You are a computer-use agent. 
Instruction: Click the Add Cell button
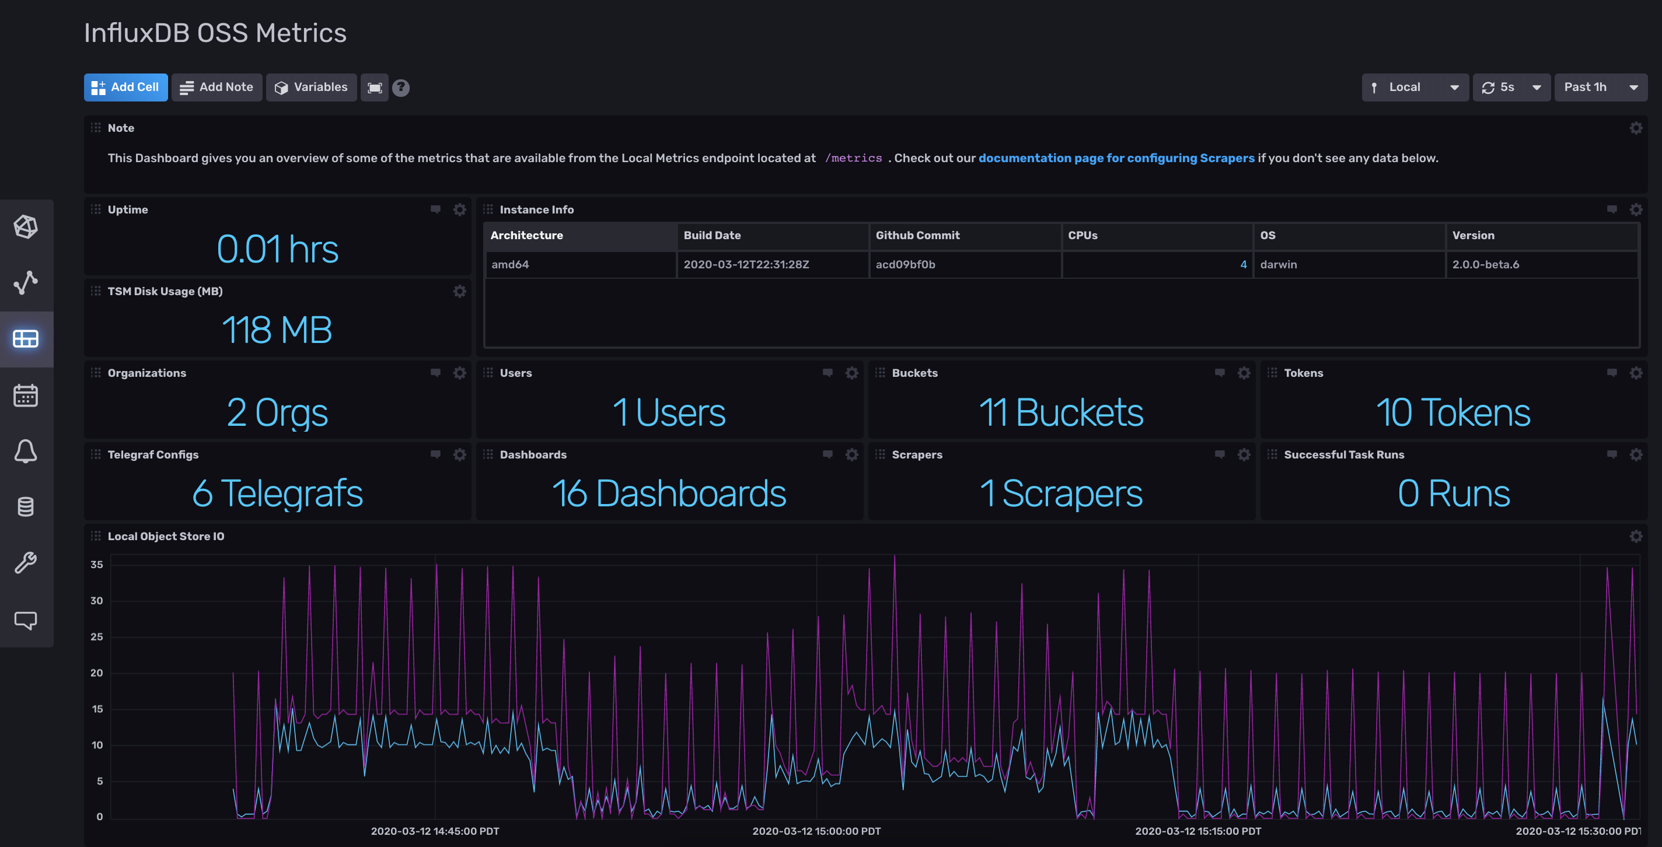pyautogui.click(x=126, y=87)
